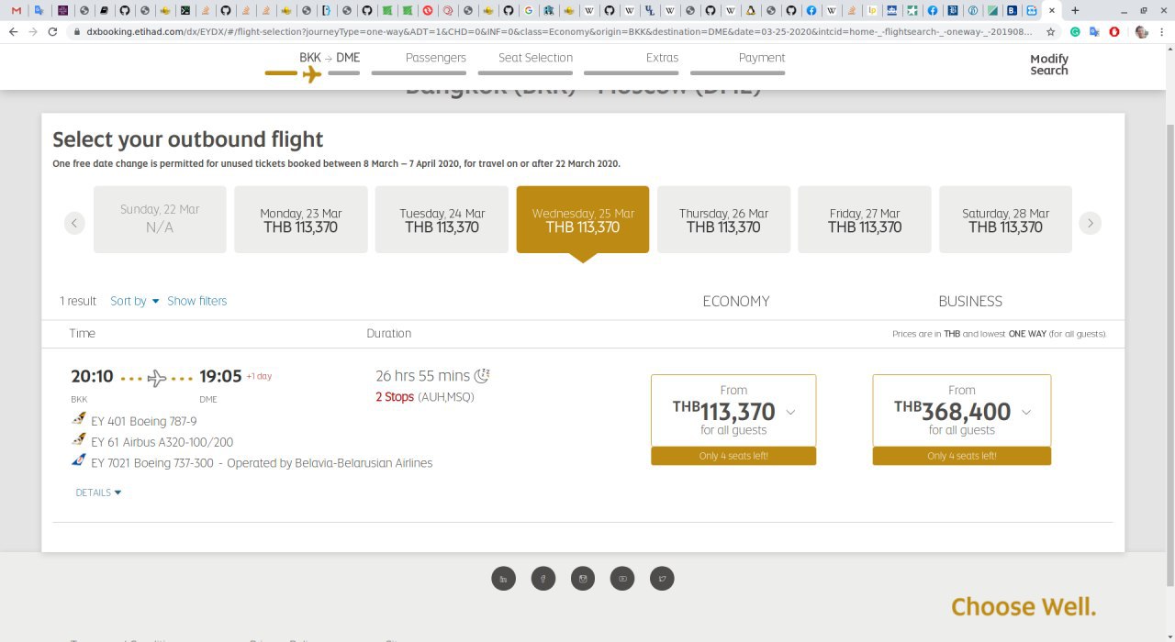
Task: Open the browser profile avatar
Action: point(1141,31)
